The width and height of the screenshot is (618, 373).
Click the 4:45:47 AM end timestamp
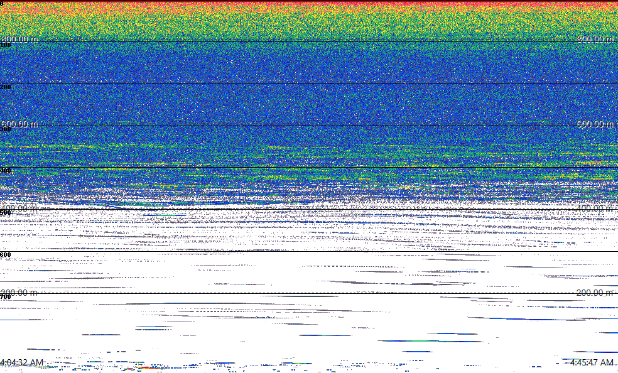point(592,362)
